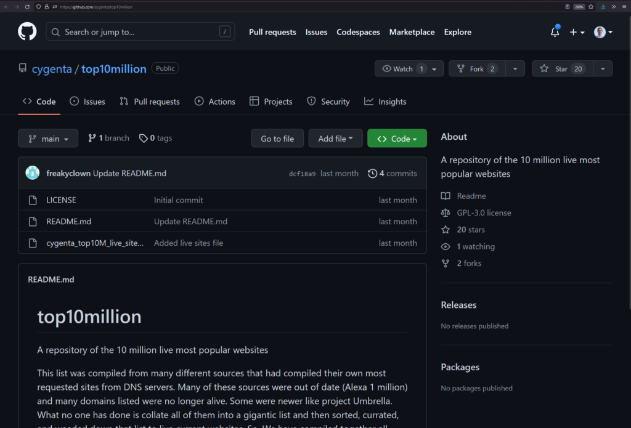
Task: Open the LICENSE file
Action: tap(61, 200)
